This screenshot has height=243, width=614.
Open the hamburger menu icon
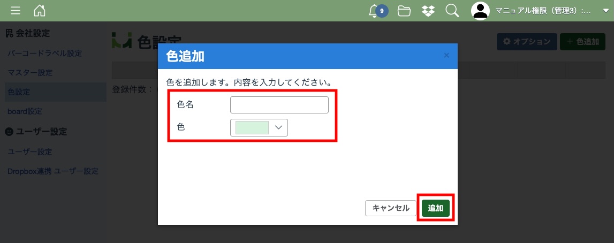(x=16, y=11)
